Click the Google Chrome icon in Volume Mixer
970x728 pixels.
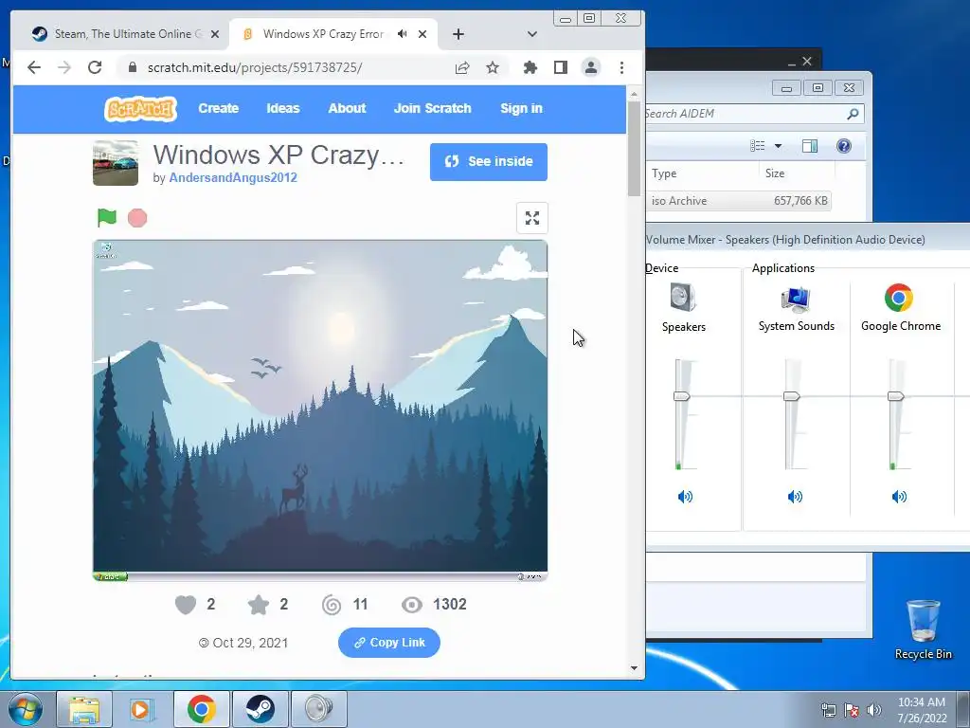click(x=899, y=298)
